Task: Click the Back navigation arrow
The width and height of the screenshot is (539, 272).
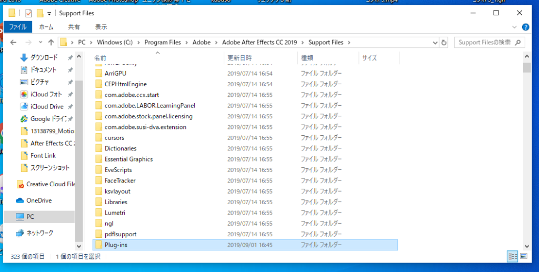Action: [x=13, y=42]
